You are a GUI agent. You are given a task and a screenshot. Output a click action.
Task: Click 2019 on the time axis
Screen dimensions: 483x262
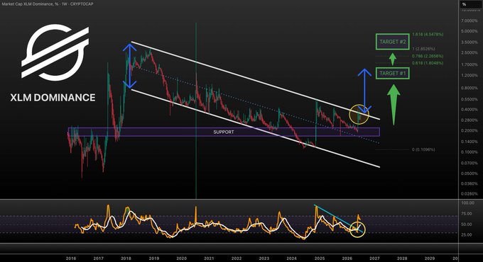[x=153, y=258]
